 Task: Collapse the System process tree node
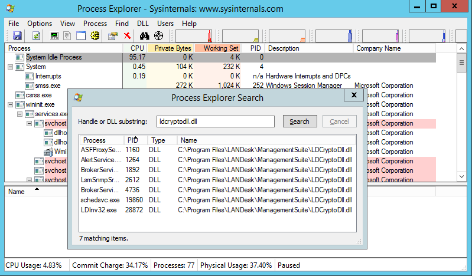[11, 67]
